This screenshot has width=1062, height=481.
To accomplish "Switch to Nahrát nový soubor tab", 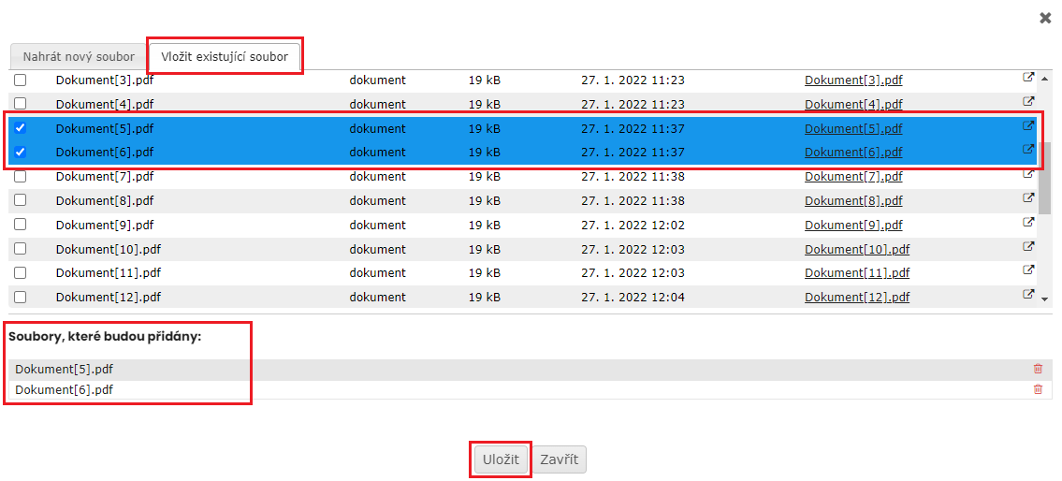I will pos(79,56).
